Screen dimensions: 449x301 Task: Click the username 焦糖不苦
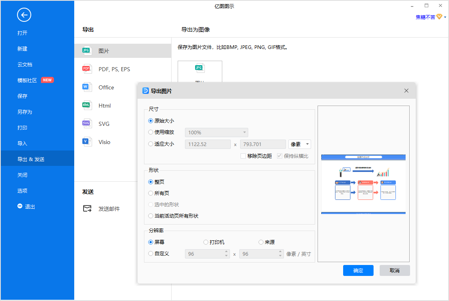click(x=425, y=17)
